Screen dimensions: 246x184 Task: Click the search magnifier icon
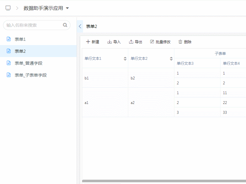pos(65,25)
